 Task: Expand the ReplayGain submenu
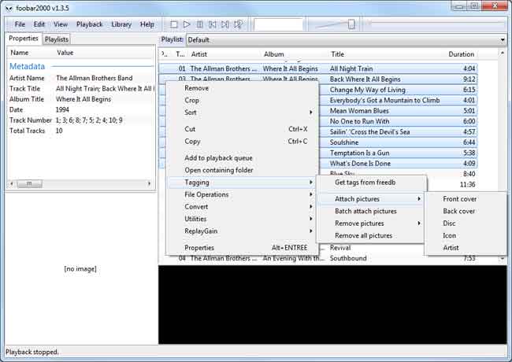click(x=242, y=231)
